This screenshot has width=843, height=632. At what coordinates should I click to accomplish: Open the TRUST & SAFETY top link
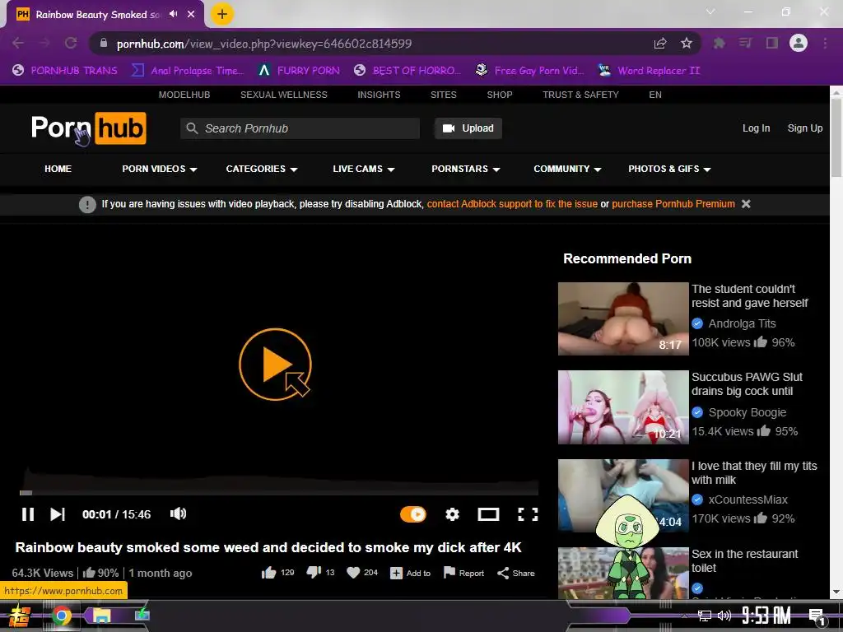pyautogui.click(x=580, y=95)
